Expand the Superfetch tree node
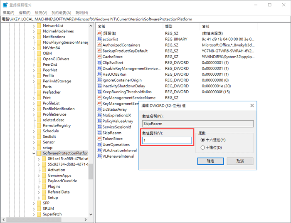291x223 pixels. click(x=34, y=214)
